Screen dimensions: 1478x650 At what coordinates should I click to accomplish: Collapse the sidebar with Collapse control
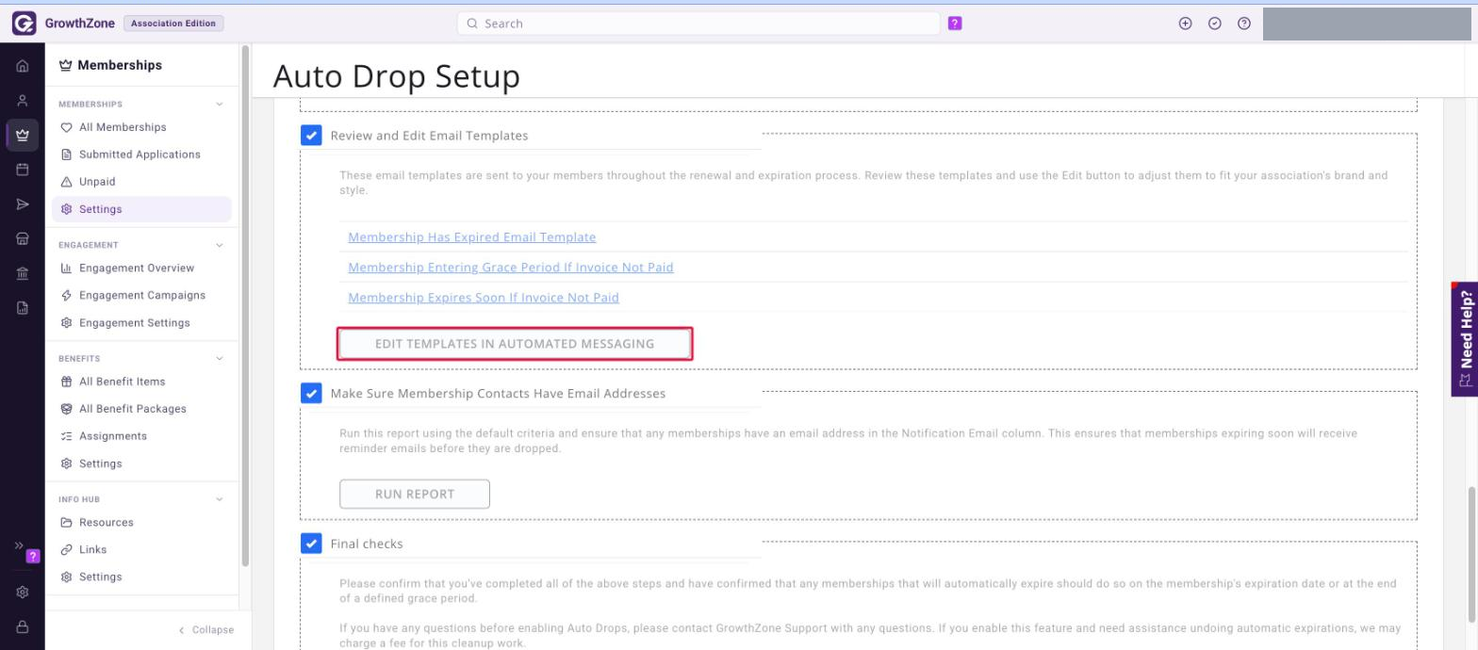coord(206,630)
